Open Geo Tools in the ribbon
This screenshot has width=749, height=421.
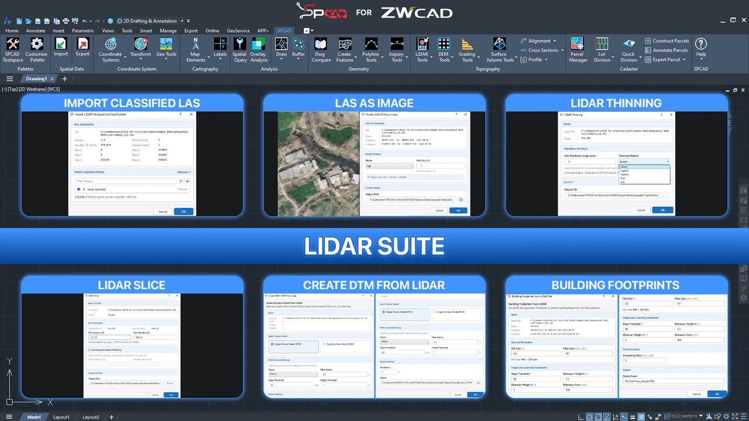pos(166,47)
